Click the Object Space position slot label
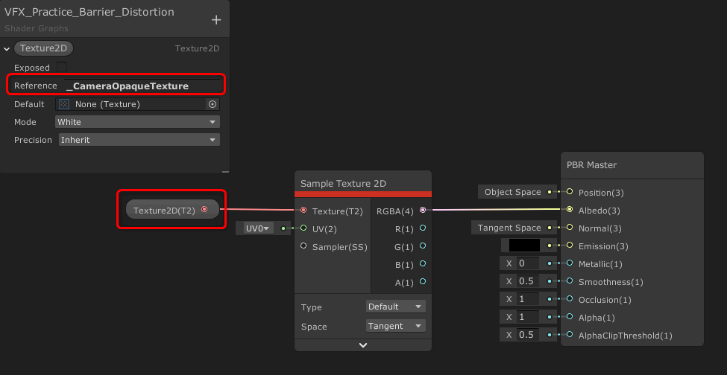Image resolution: width=727 pixels, height=375 pixels. point(512,192)
